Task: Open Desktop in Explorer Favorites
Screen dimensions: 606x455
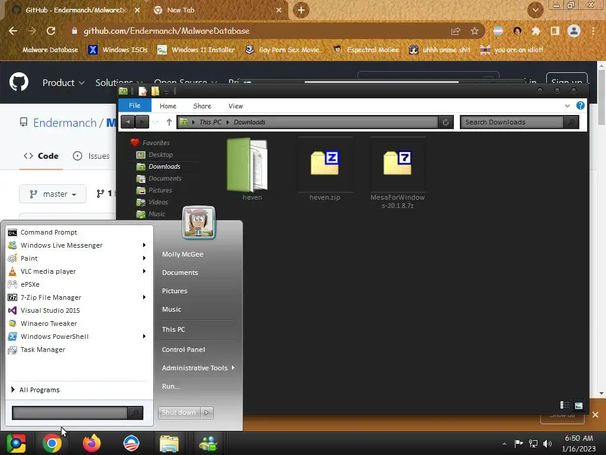Action: point(160,155)
